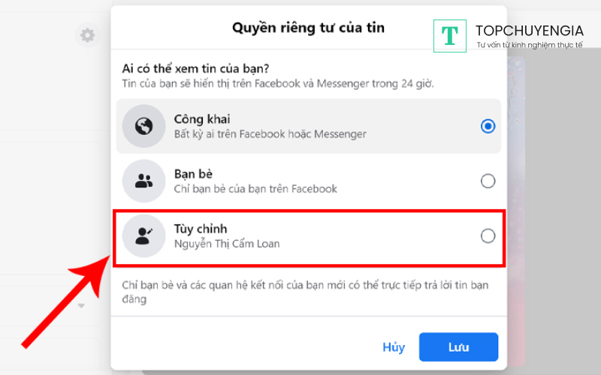This screenshot has height=375, width=601.
Task: Select the Công khai radio button
Action: coord(488,126)
